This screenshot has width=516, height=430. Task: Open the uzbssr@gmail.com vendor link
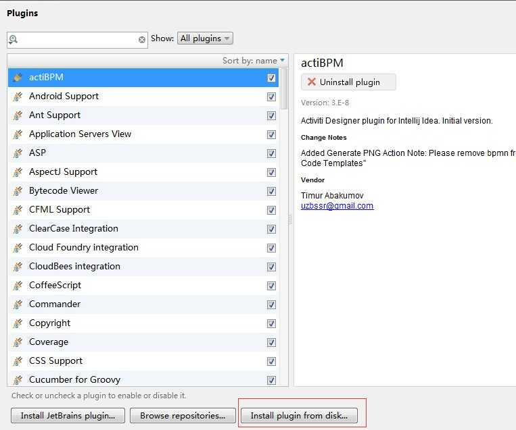point(337,206)
